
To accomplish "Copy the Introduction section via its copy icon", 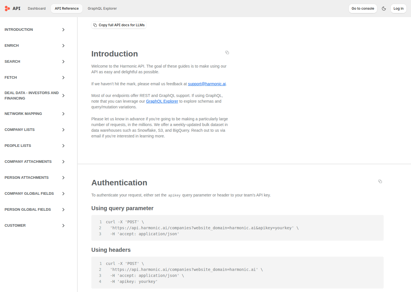I will (227, 52).
